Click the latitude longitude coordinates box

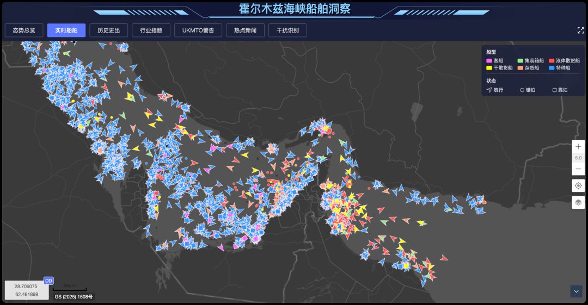27,290
